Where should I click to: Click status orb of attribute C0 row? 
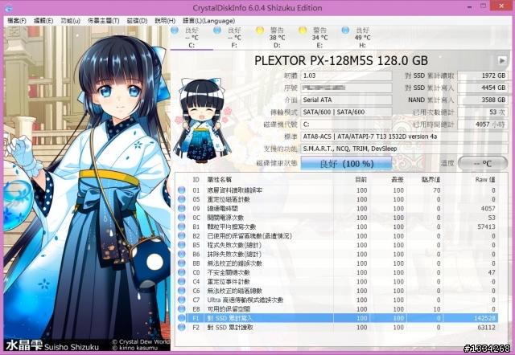pos(181,272)
